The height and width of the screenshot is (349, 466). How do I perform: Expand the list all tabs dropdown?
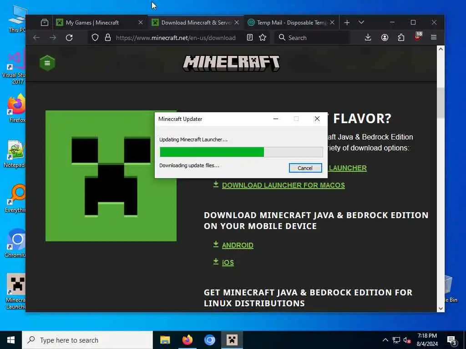[361, 22]
